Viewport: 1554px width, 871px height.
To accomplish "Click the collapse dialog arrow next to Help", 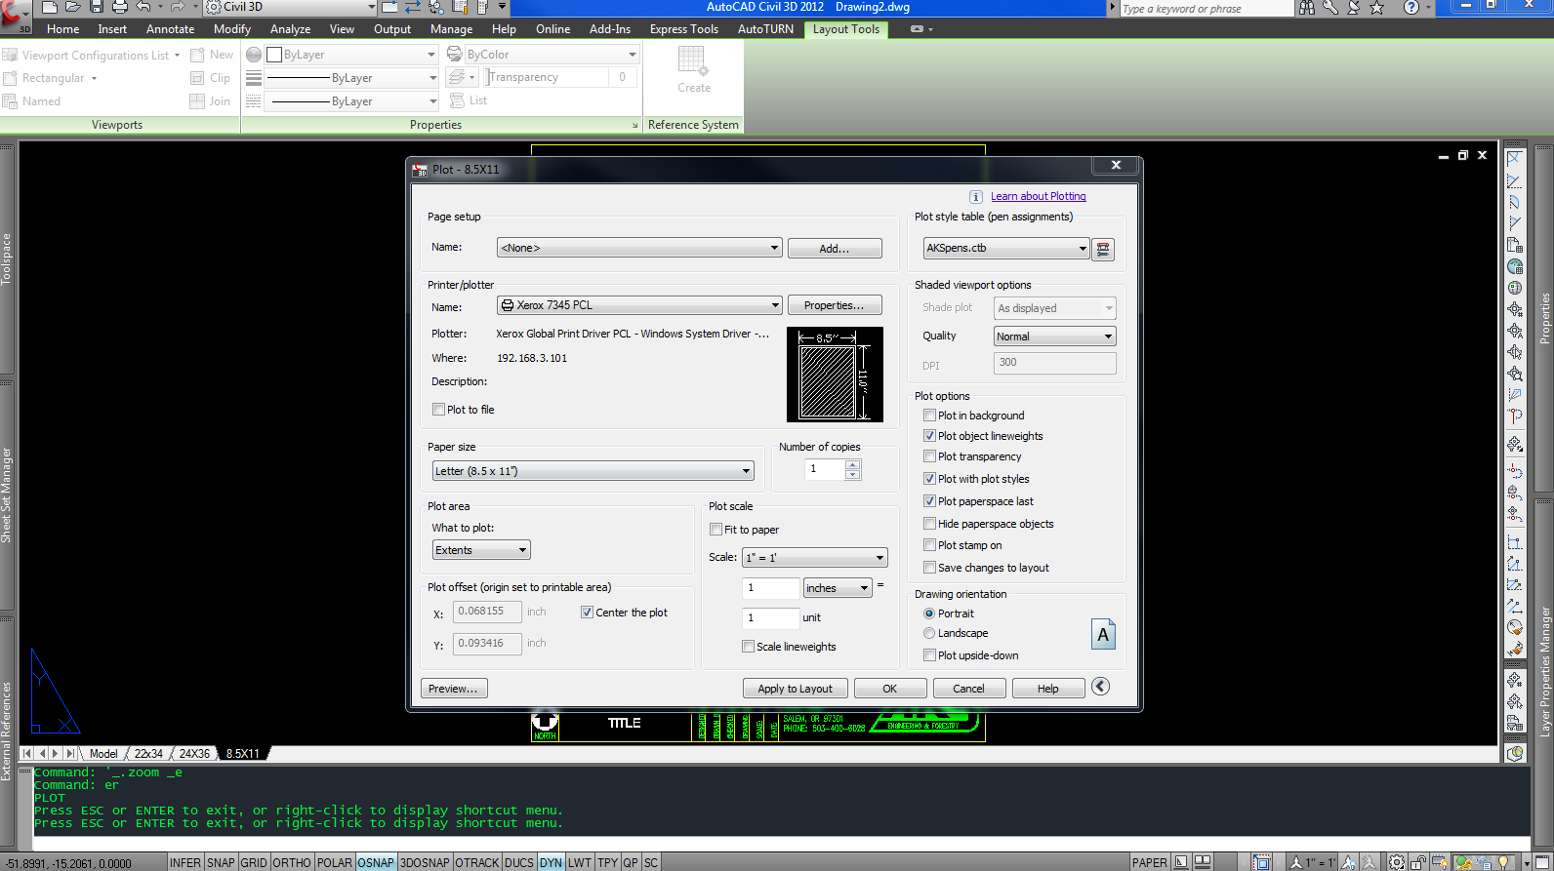I will 1100,687.
